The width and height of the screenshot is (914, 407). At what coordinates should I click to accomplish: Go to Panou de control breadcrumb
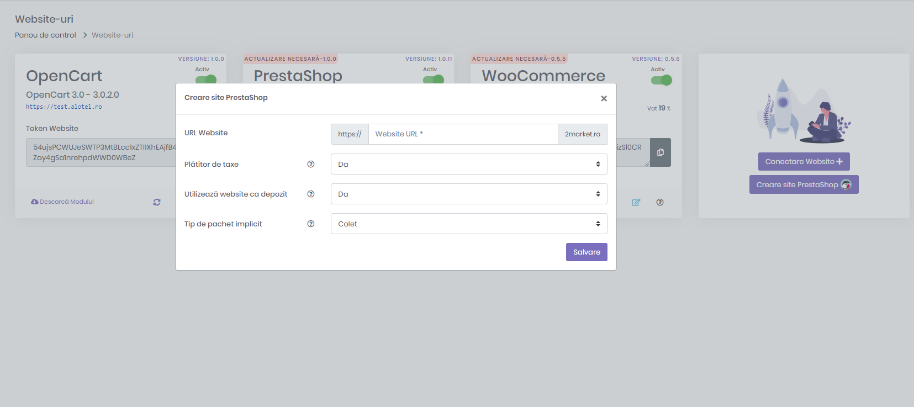[45, 35]
